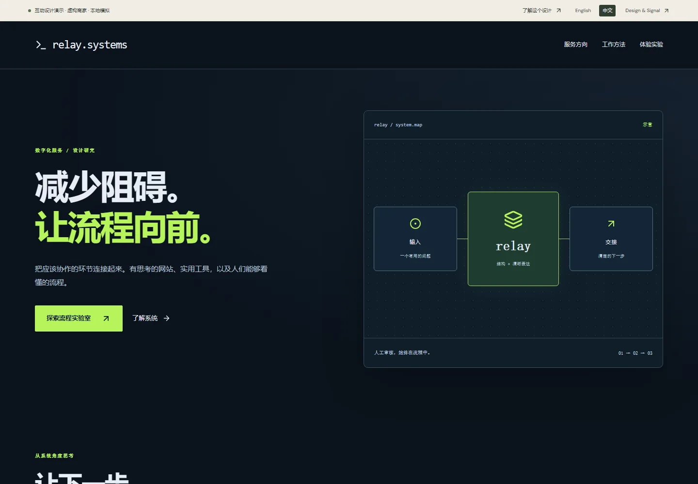Follow the 了解系统 link

coord(151,318)
